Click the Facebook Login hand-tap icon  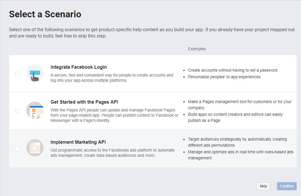tap(35, 73)
